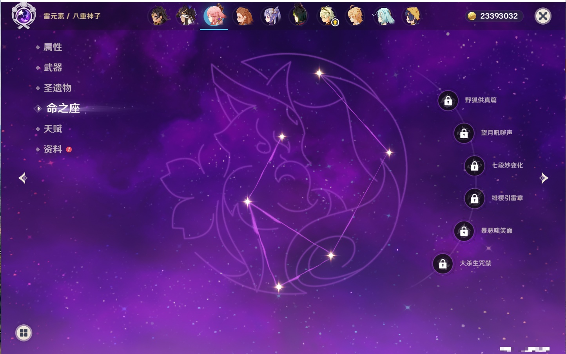Viewport: 566px width, 354px height.
Task: Click the Mora coin icon
Action: (472, 16)
